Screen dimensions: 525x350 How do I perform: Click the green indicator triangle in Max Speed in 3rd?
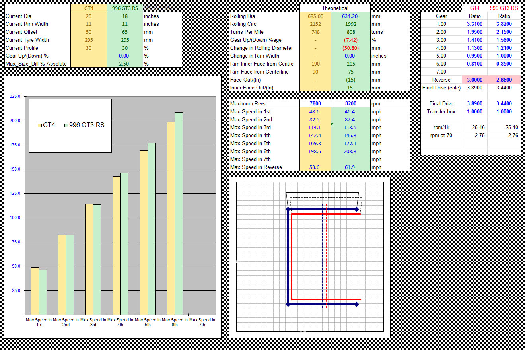332,125
